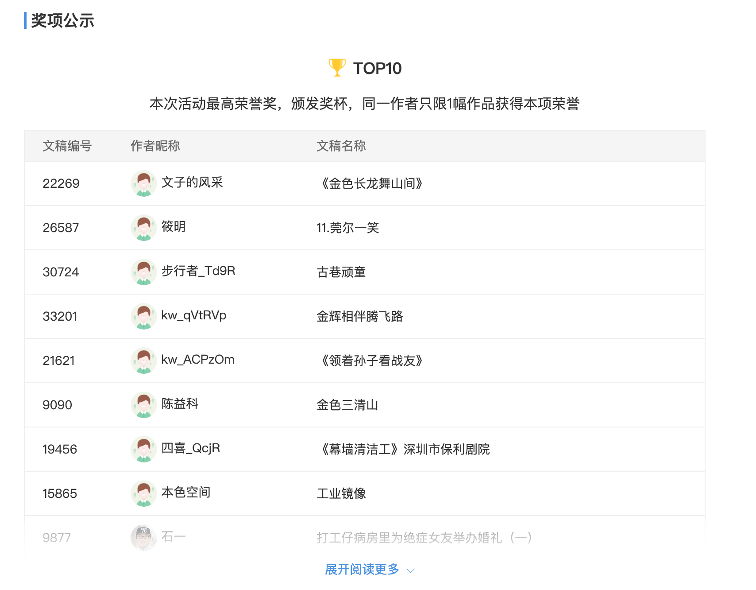Click the avatar for 步行者_Td9R
Image resolution: width=756 pixels, height=590 pixels.
click(x=144, y=272)
